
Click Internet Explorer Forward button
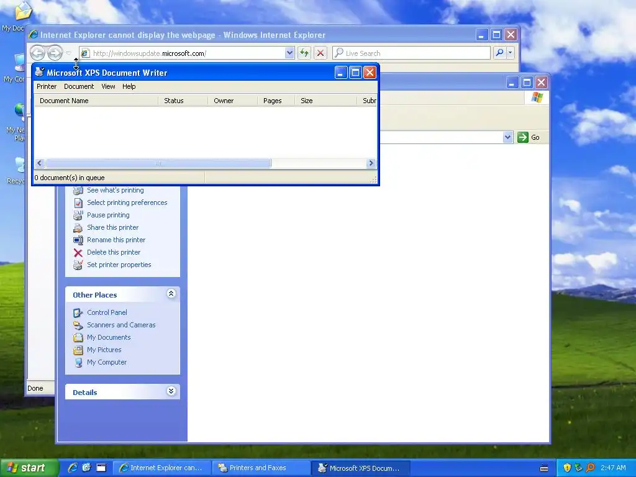(55, 53)
